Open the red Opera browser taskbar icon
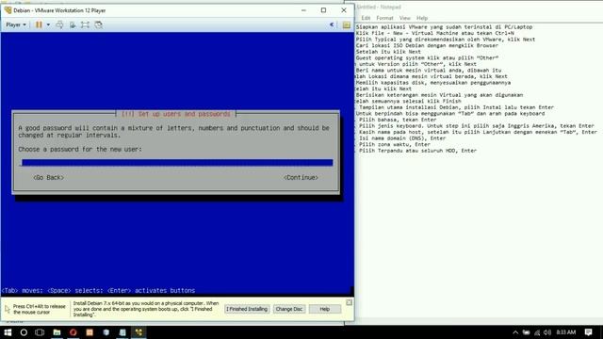 click(73, 332)
